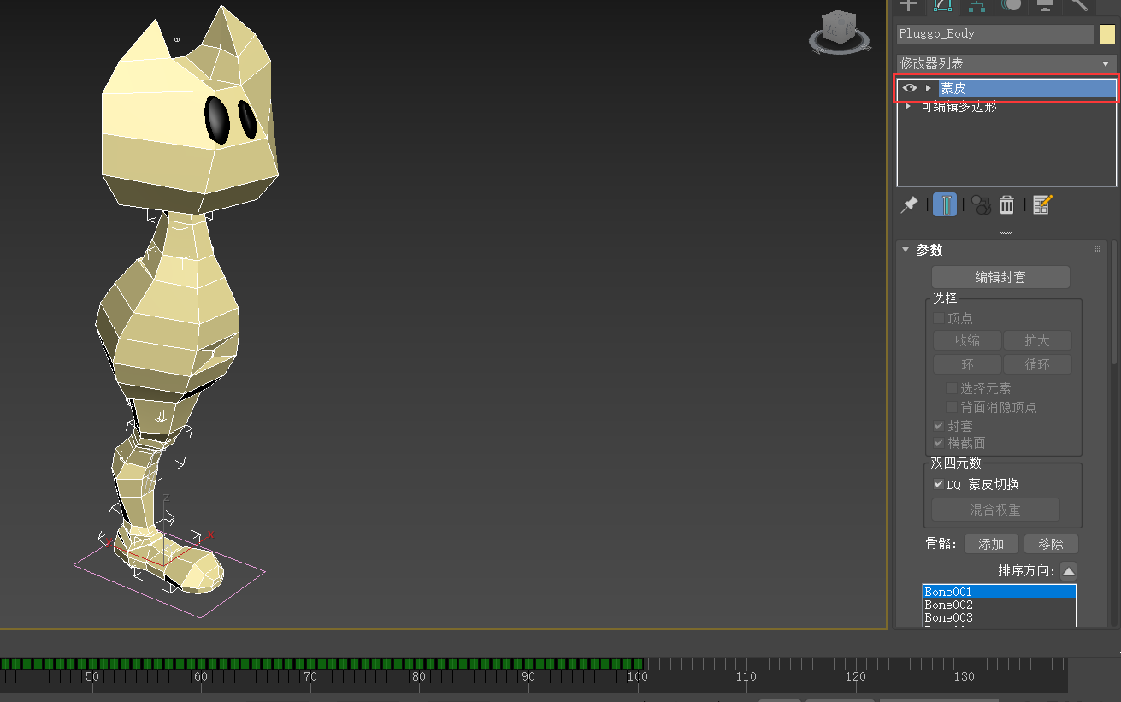Toggle visibility of the 蒙皮 modifier eye icon
This screenshot has height=702, width=1121.
coord(909,88)
